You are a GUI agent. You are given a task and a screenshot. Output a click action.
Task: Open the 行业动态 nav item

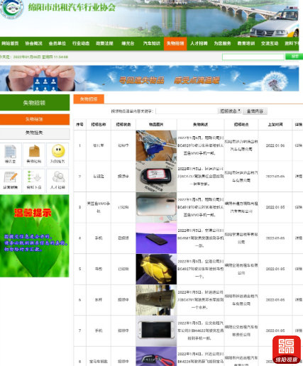pyautogui.click(x=81, y=43)
